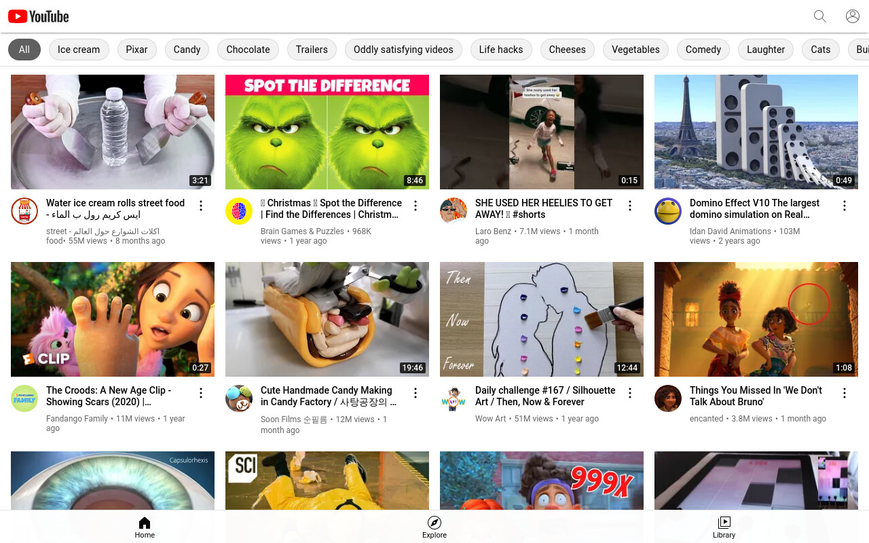The width and height of the screenshot is (869, 543).
Task: Play the Grinch Spot the Difference thumbnail
Action: click(327, 132)
